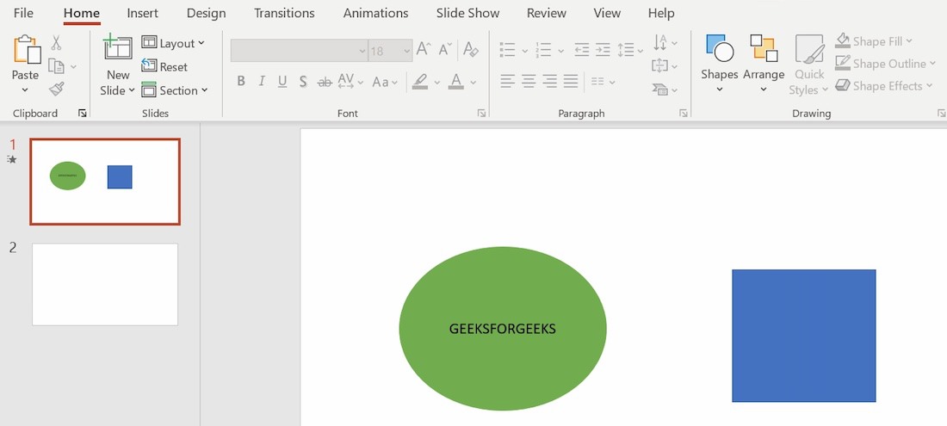
Task: Toggle text Shadow formatting
Action: (x=303, y=81)
